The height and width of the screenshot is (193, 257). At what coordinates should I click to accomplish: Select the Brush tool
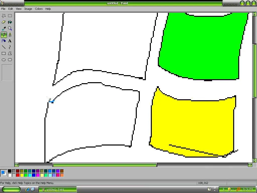pyautogui.click(x=10, y=35)
